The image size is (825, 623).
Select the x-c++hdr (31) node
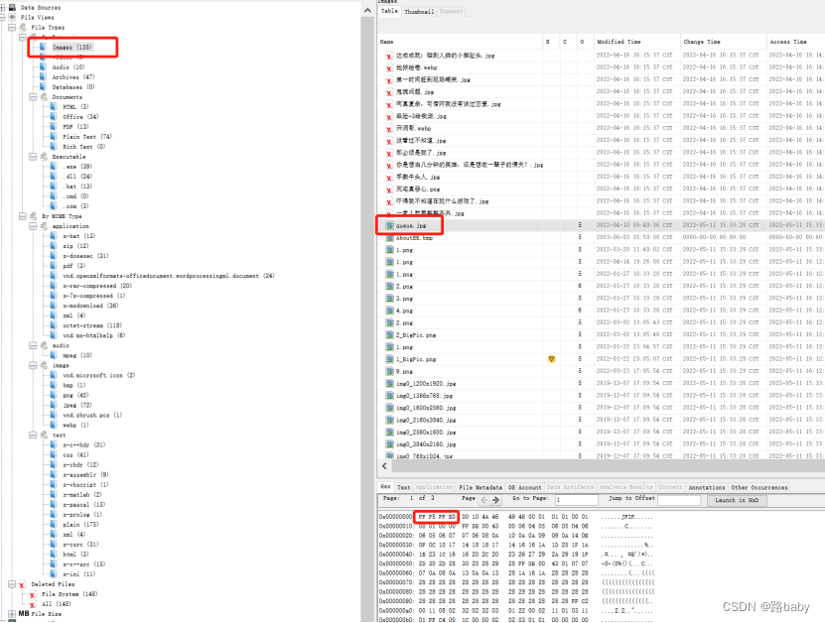(x=83, y=444)
